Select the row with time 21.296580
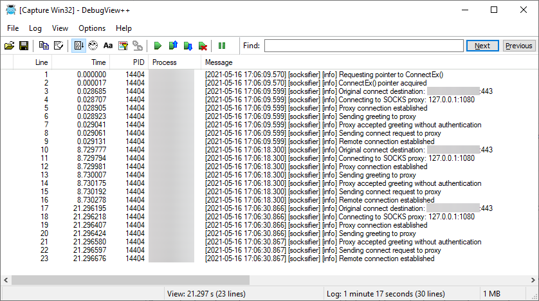Screen dimensions: 539x301 pyautogui.click(x=269, y=242)
